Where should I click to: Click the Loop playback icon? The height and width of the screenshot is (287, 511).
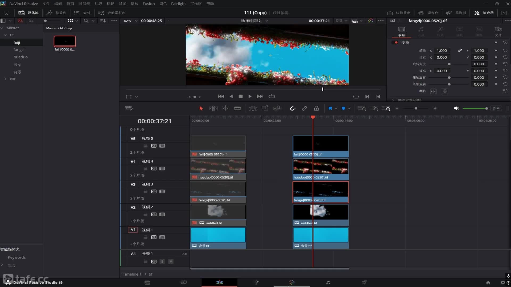[x=271, y=96]
